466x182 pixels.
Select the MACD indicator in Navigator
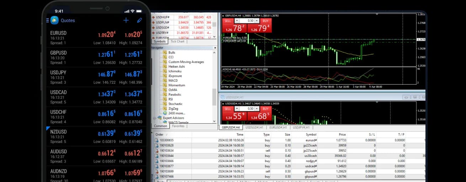[x=173, y=81]
